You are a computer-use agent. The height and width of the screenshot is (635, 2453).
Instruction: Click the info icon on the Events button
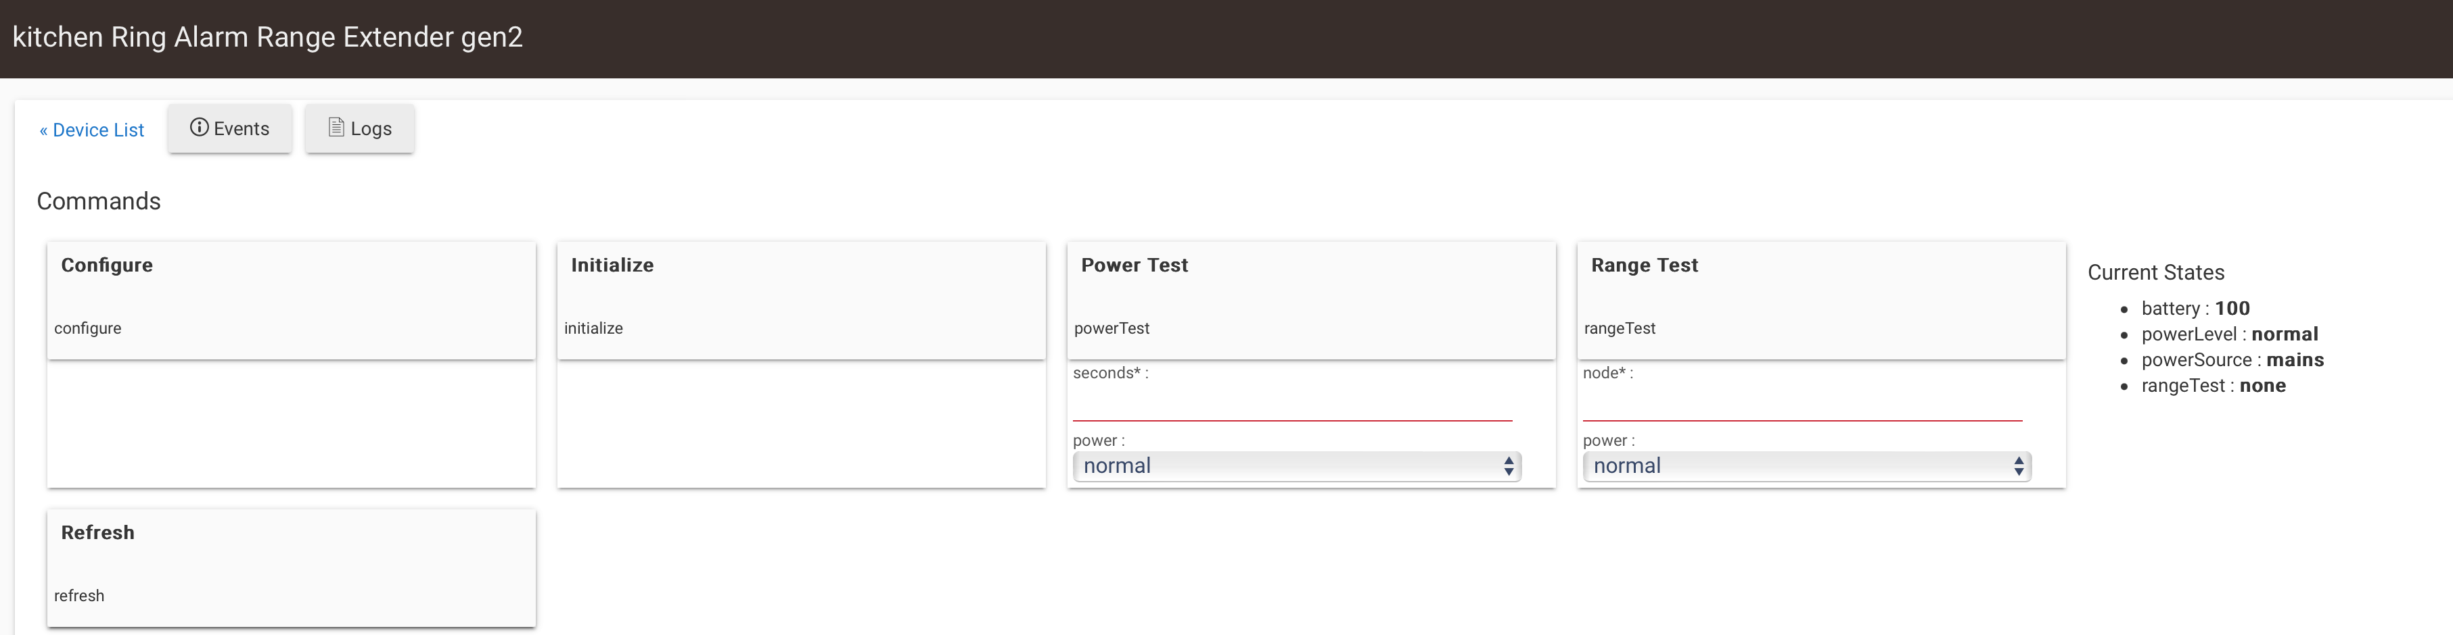coord(199,128)
